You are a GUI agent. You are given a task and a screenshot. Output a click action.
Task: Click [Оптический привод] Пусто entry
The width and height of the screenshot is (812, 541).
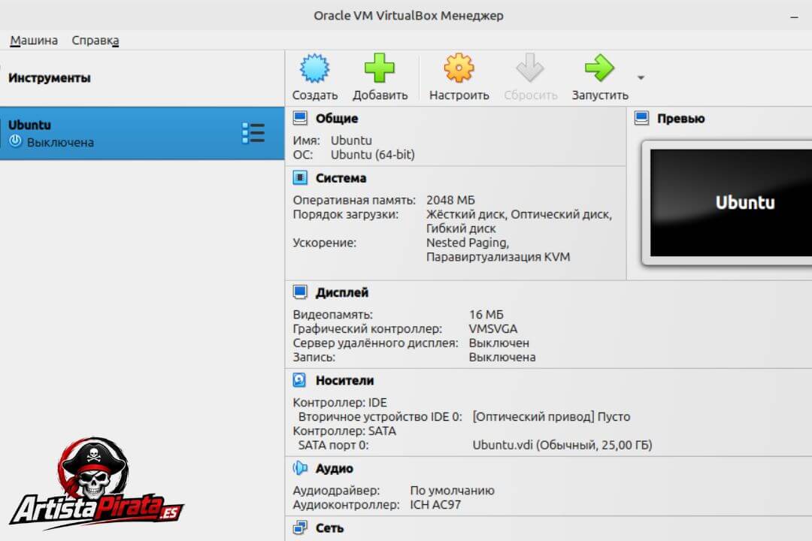[x=551, y=417]
